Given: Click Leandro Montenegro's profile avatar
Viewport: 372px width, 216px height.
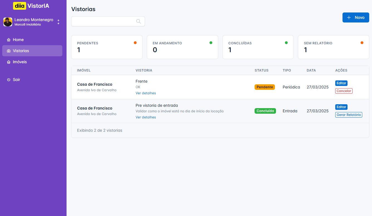Looking at the screenshot, I should tap(8, 22).
